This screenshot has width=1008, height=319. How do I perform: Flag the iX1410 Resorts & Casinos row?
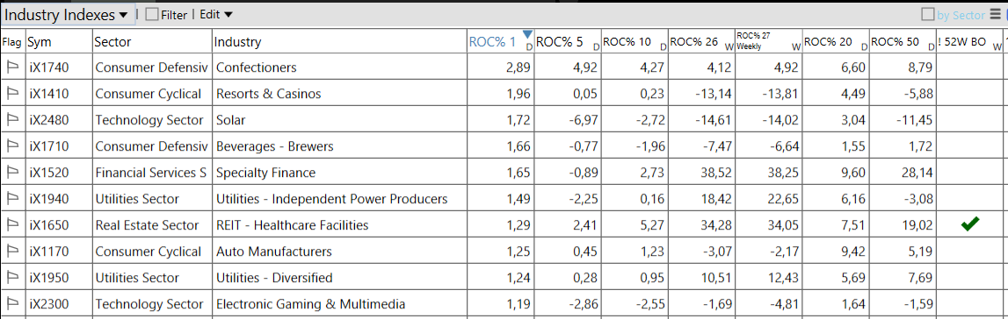point(12,94)
